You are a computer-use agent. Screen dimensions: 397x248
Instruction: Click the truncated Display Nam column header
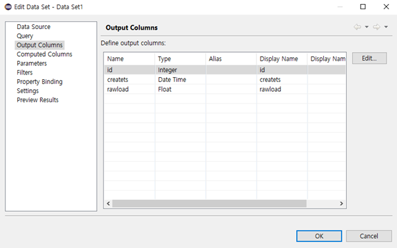click(x=327, y=59)
